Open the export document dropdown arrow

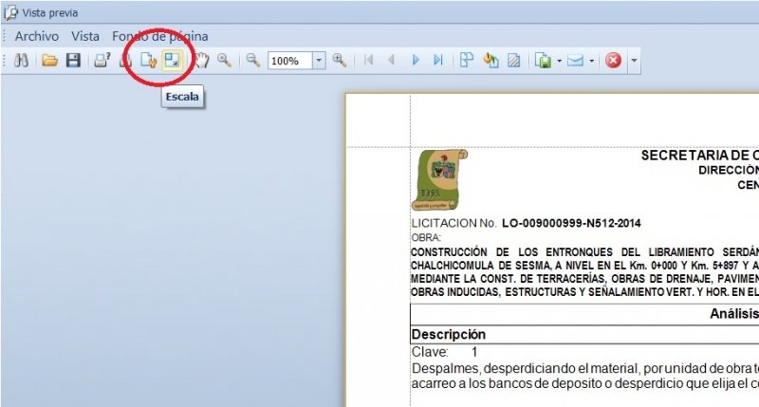point(560,61)
